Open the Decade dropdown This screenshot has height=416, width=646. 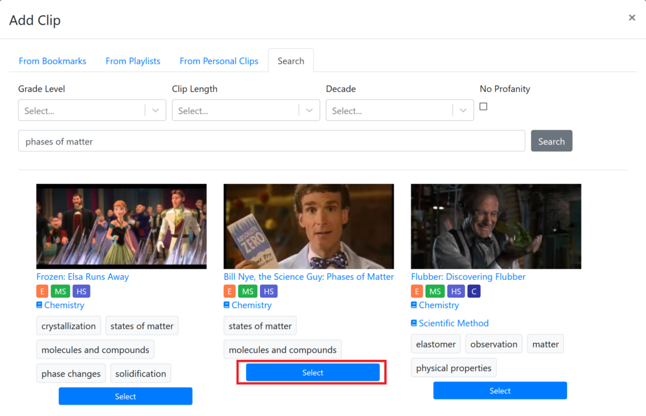coord(400,110)
